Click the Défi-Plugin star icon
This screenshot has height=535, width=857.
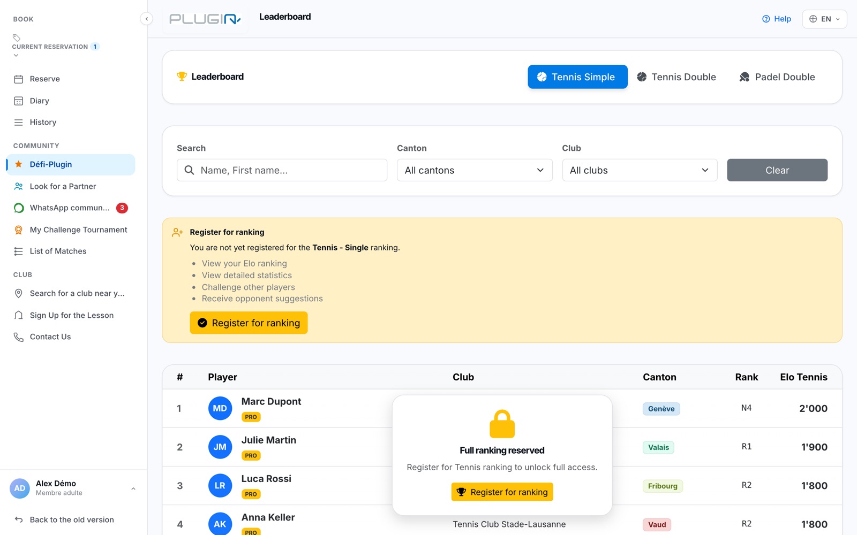[x=19, y=164]
